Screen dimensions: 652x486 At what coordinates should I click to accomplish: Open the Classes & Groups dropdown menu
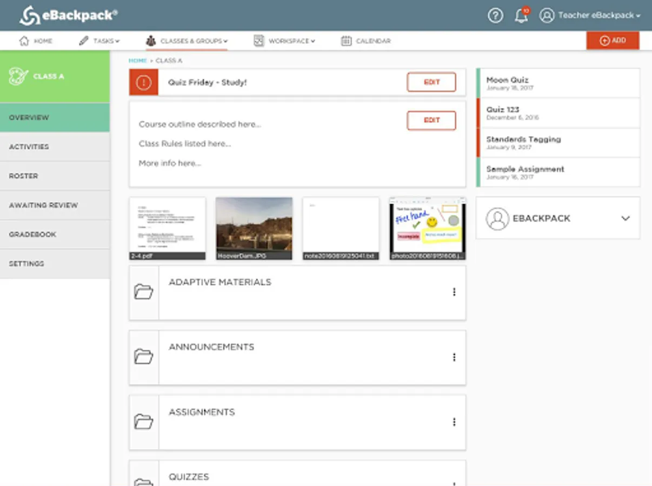(225, 41)
